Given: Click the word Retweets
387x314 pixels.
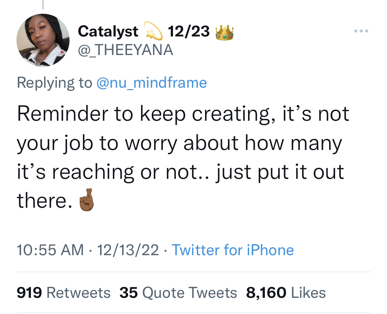Looking at the screenshot, I should [78, 293].
